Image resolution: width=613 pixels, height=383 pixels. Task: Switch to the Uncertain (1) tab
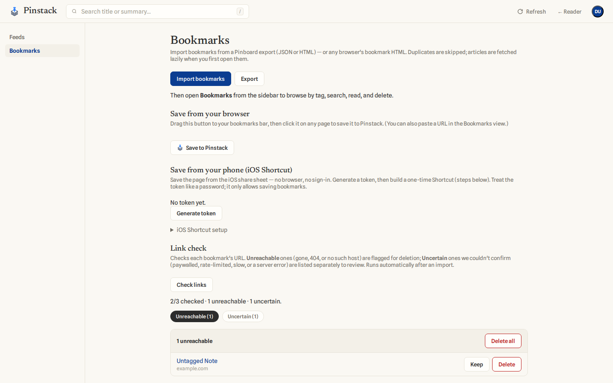pos(243,316)
